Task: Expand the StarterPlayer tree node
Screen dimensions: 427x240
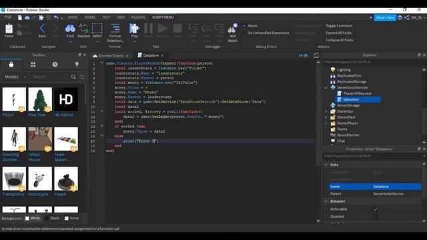Action: [326, 123]
